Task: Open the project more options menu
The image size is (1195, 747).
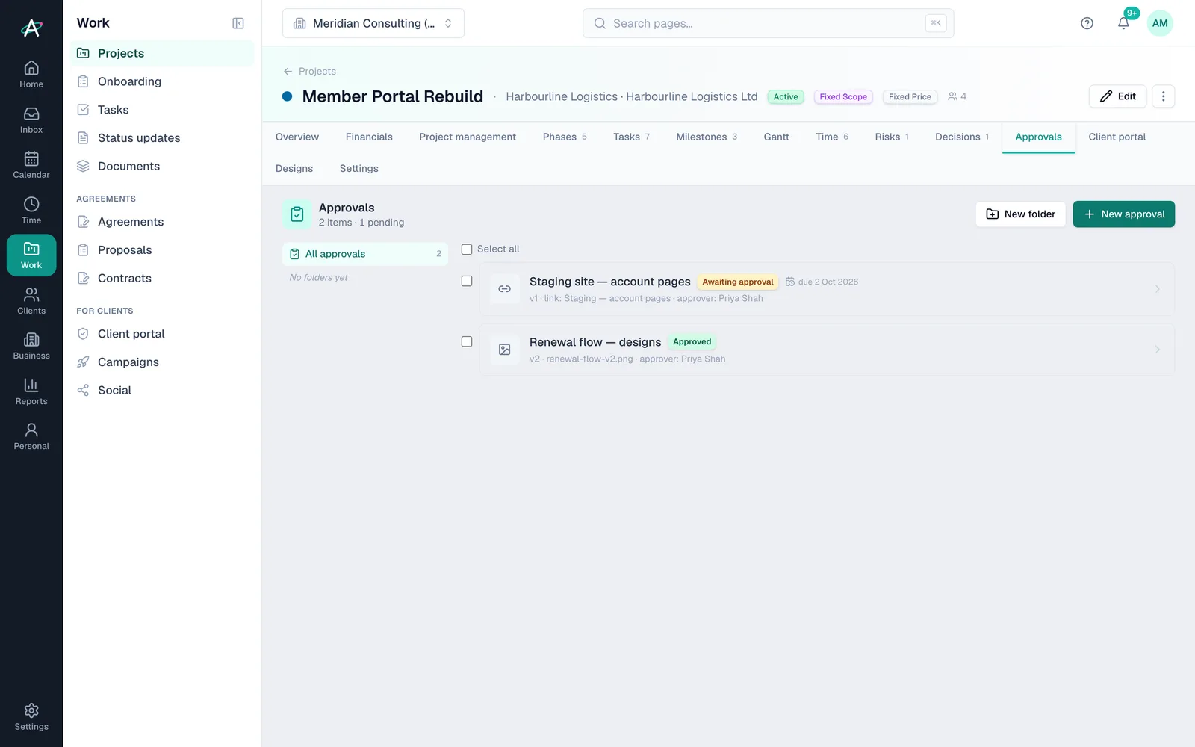Action: [x=1163, y=96]
